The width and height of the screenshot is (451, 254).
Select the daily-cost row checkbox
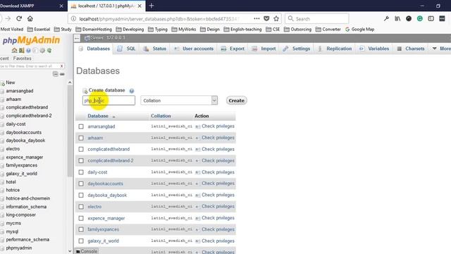click(81, 172)
